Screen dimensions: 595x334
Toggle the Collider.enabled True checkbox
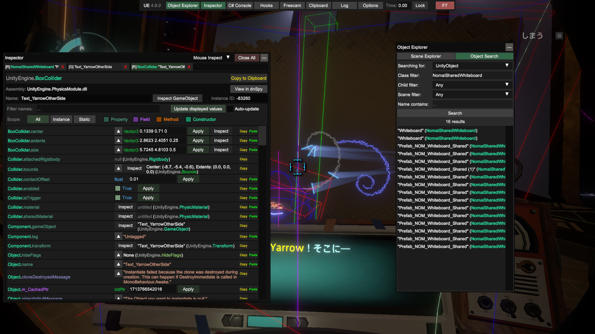click(118, 188)
